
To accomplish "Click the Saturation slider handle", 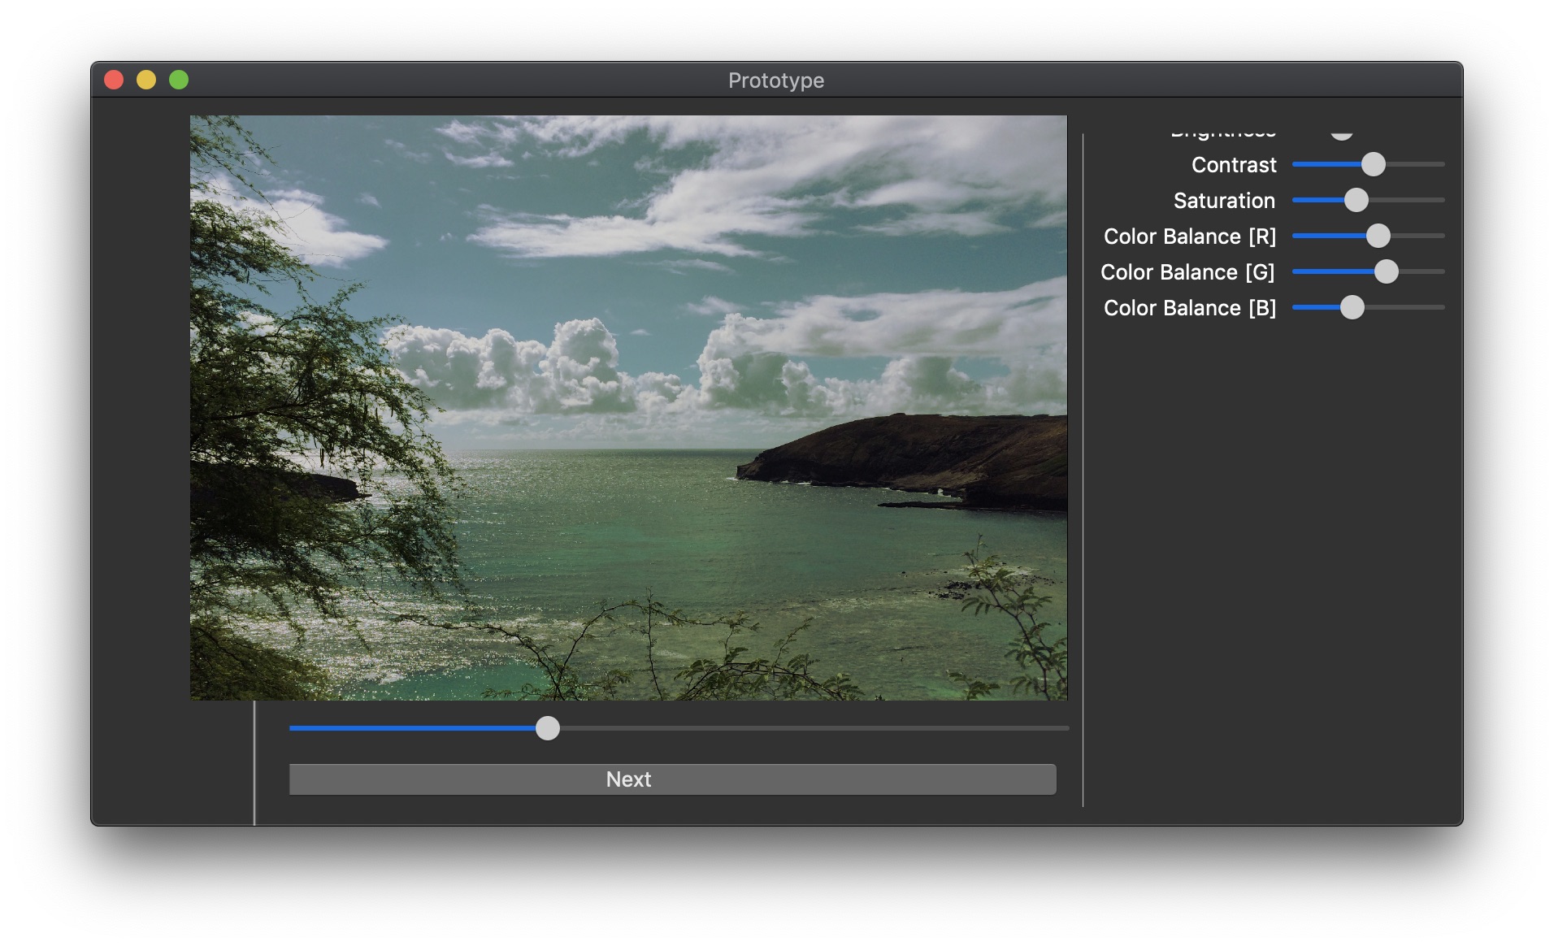I will [1356, 199].
